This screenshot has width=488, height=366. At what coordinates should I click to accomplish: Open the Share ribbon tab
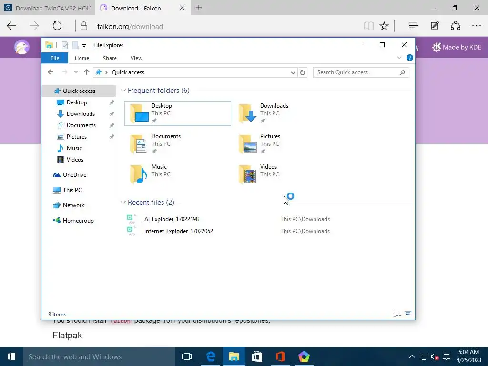click(x=110, y=58)
